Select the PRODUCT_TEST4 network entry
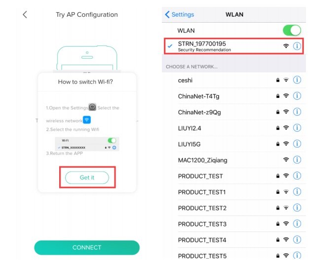This screenshot has height=268, width=336. pos(234,240)
